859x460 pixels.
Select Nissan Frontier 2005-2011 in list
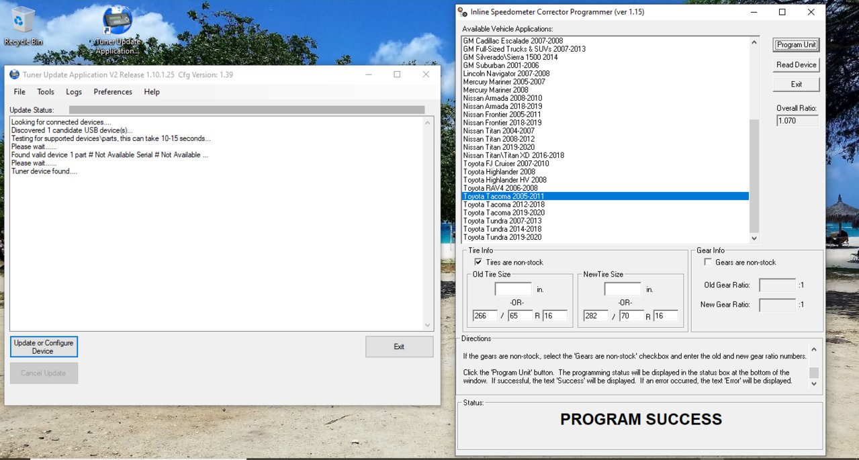pyautogui.click(x=605, y=114)
